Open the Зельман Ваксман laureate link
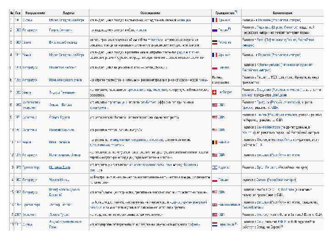Screen dimensions: 330x248 60,105
